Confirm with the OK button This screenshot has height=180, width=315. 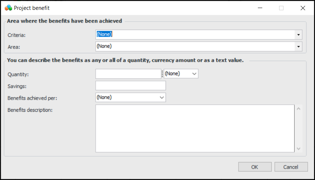255,167
